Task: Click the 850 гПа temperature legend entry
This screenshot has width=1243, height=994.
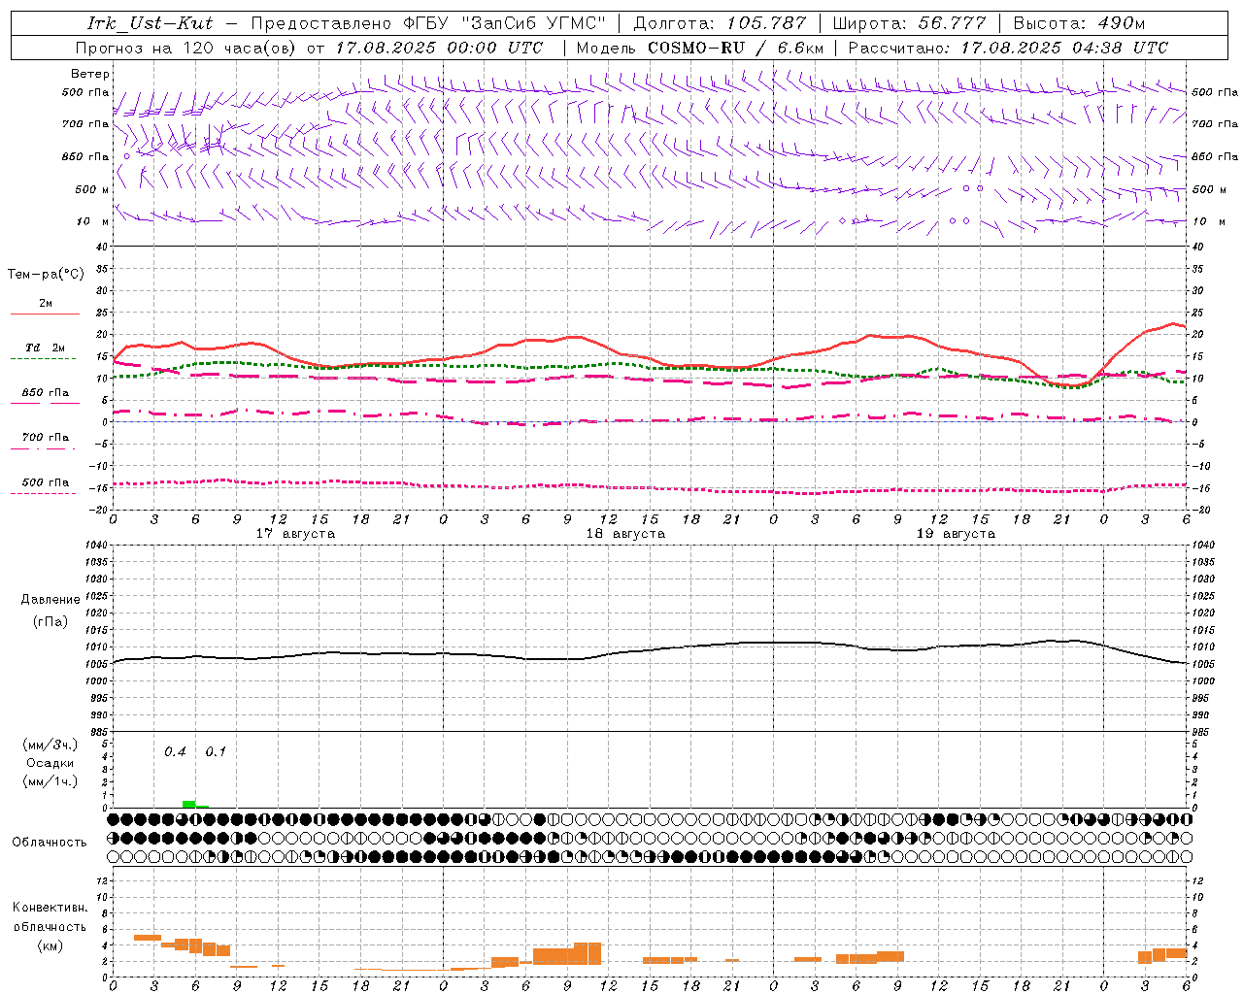Action: point(45,393)
